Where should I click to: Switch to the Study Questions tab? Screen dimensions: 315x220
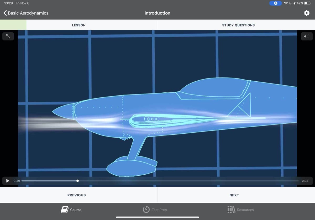238,25
